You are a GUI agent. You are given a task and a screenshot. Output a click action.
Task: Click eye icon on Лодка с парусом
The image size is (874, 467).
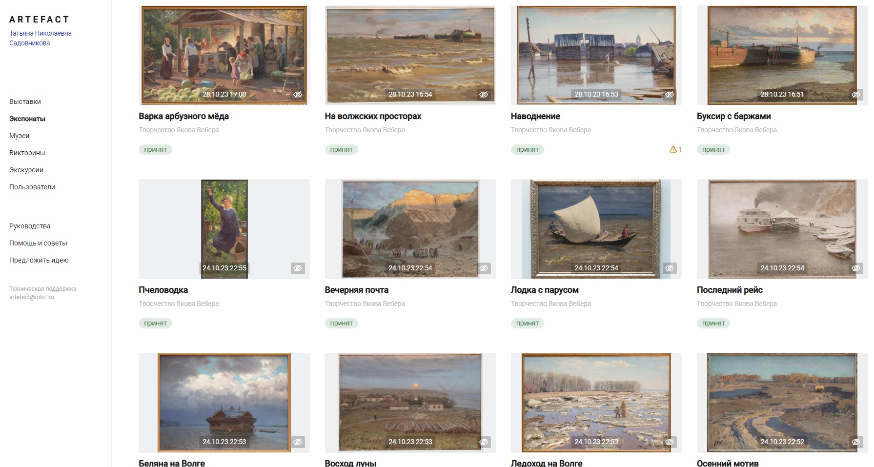(670, 268)
